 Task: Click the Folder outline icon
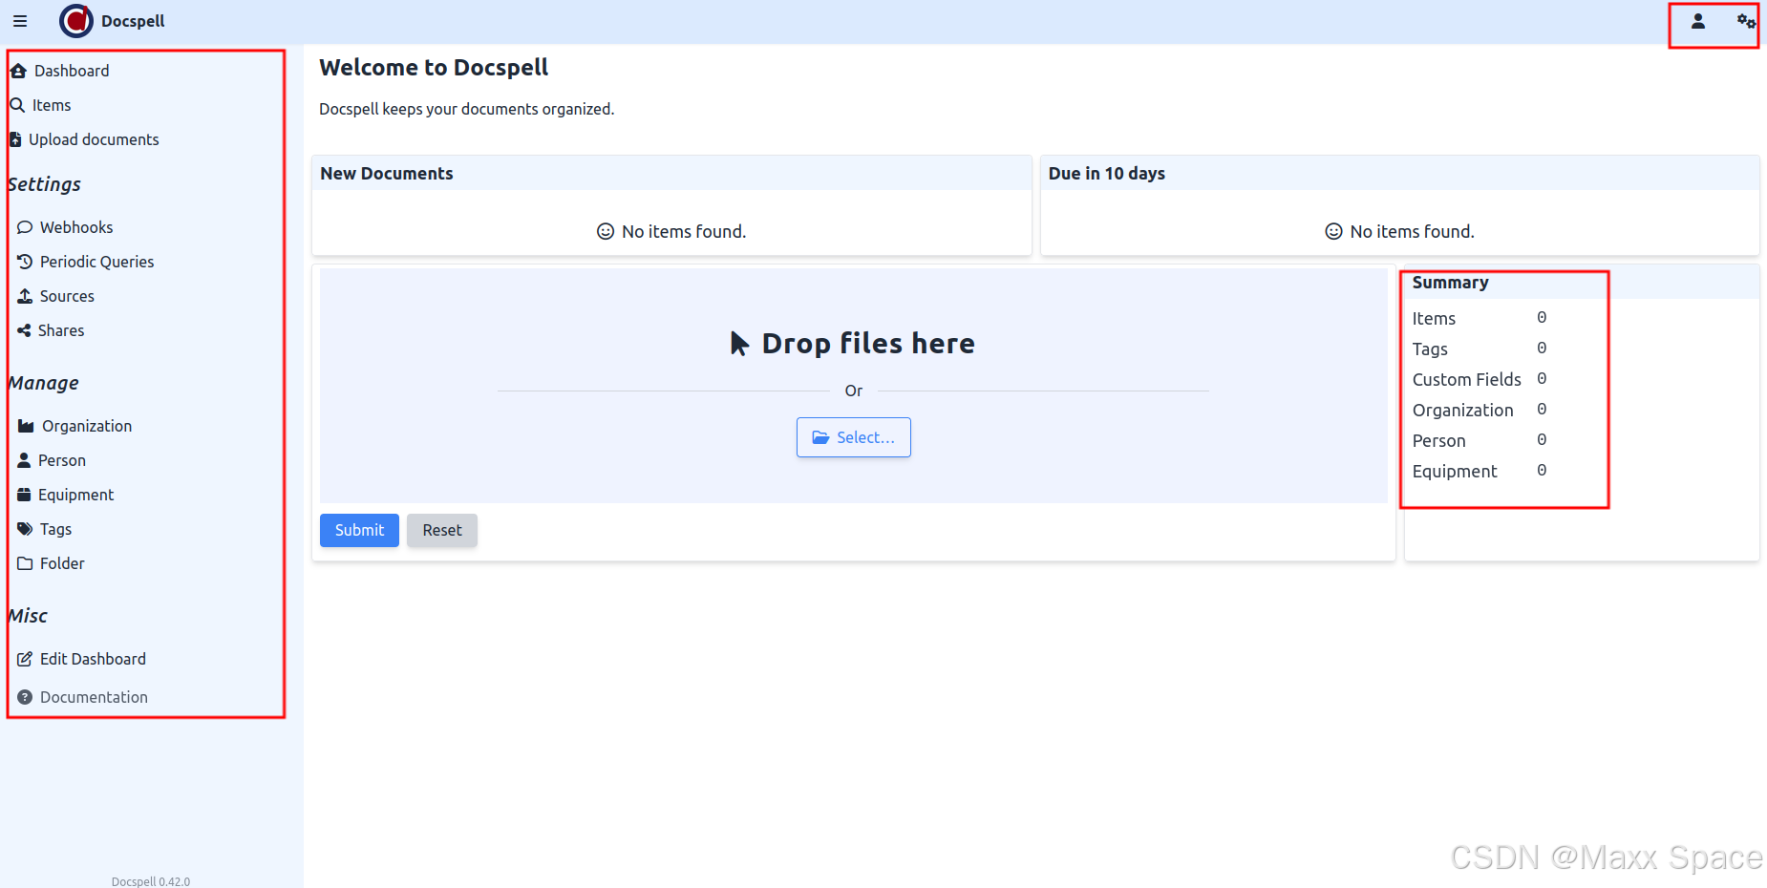point(25,563)
